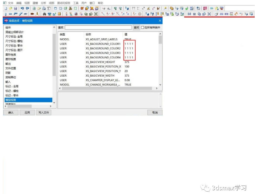This screenshot has width=257, height=194.
Task: Click the 写入文件 button
Action: point(44,113)
